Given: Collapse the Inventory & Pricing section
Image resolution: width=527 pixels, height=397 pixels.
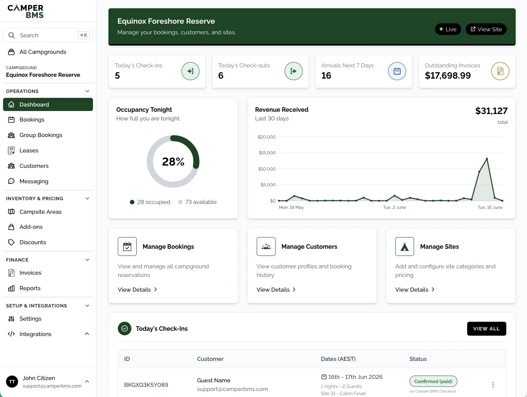Looking at the screenshot, I should click(x=87, y=199).
